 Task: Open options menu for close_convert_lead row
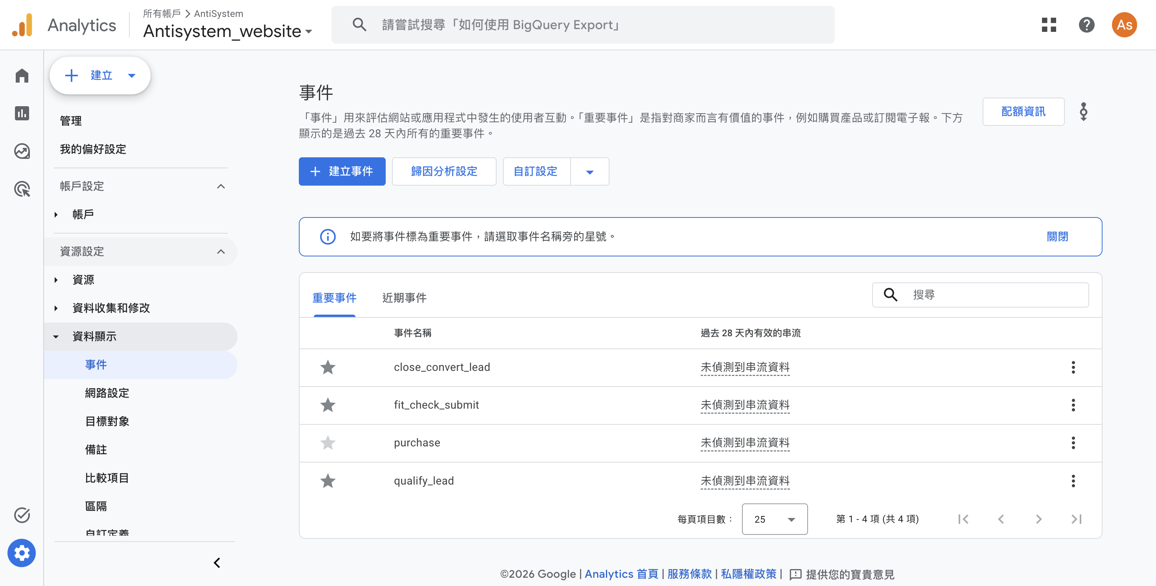[1073, 367]
